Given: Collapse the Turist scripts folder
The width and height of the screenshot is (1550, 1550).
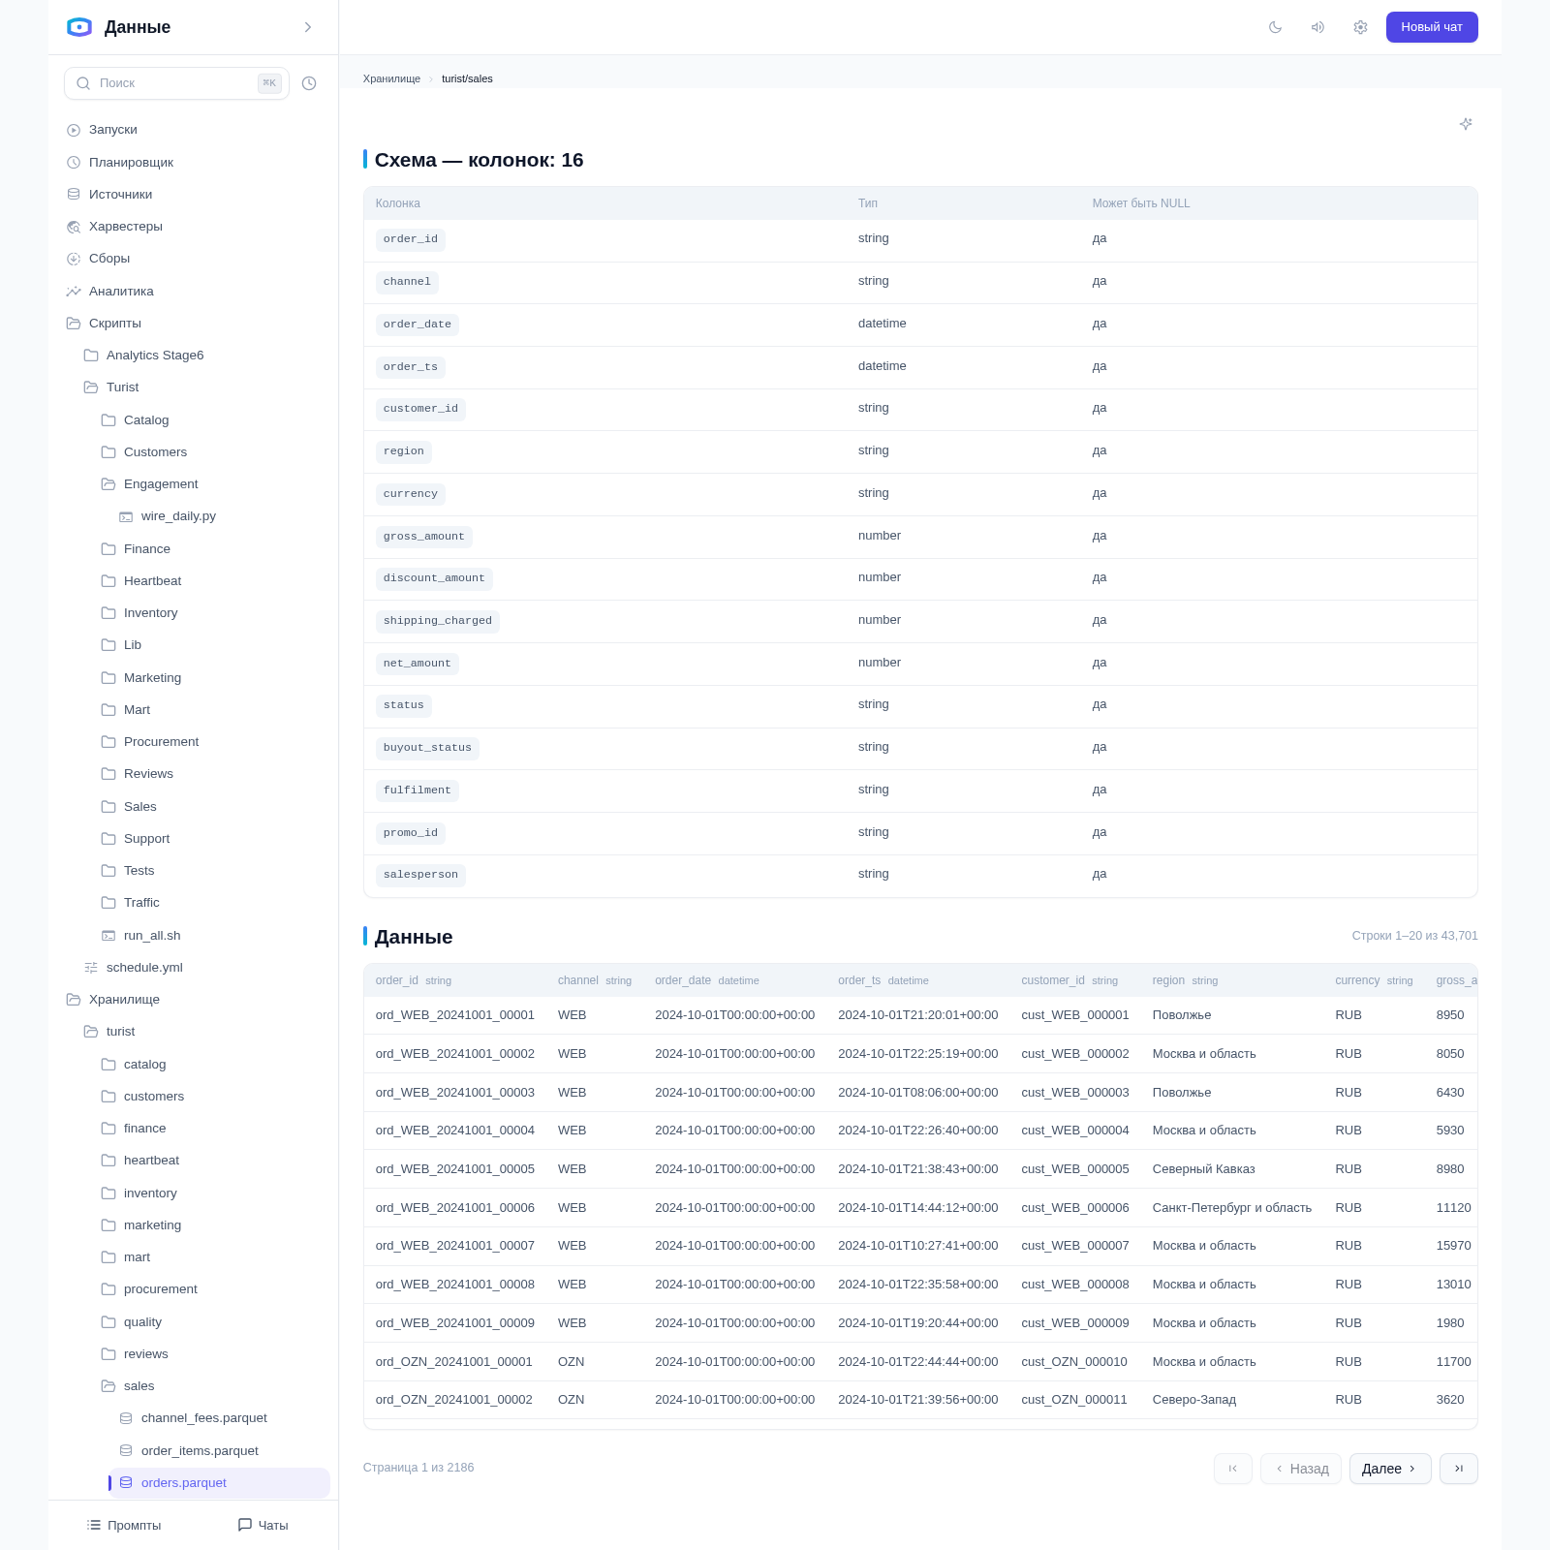Looking at the screenshot, I should click(x=91, y=387).
